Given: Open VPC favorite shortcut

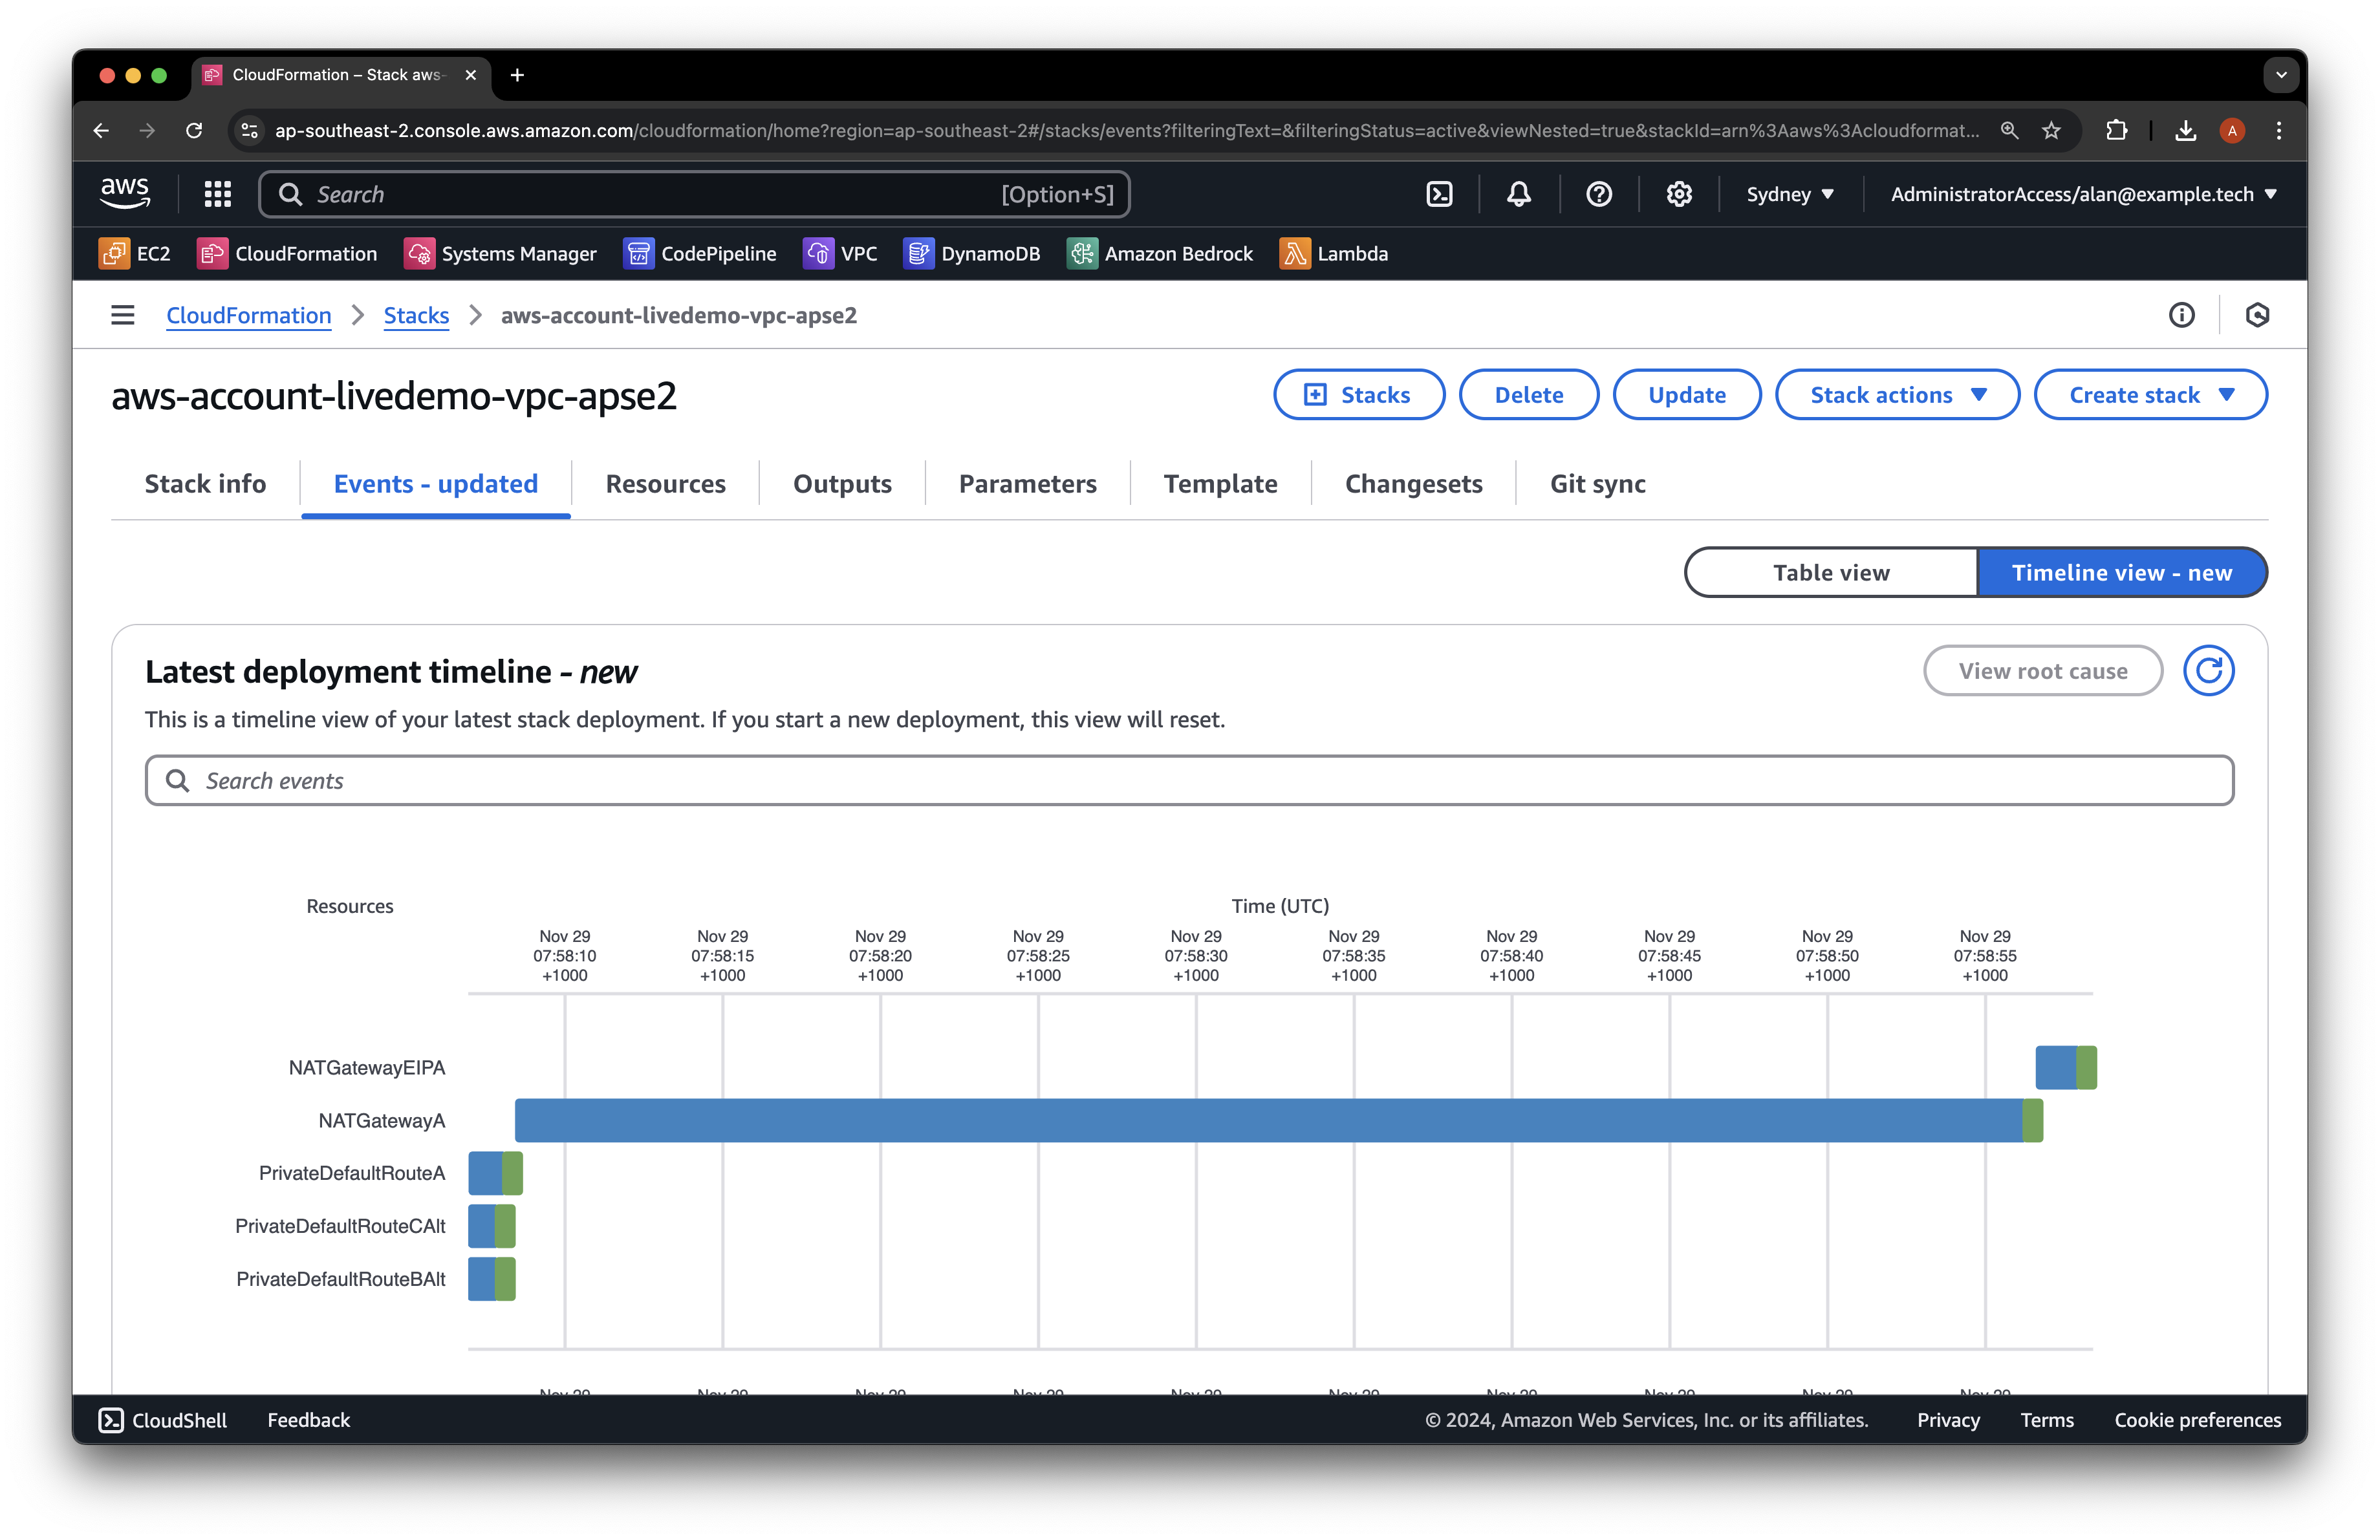Looking at the screenshot, I should [840, 254].
